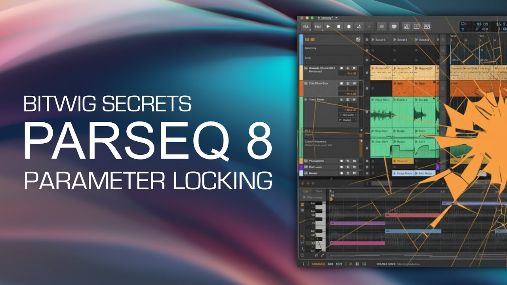
Task: Click the orange loop marker in the note editor
Action: click(332, 199)
